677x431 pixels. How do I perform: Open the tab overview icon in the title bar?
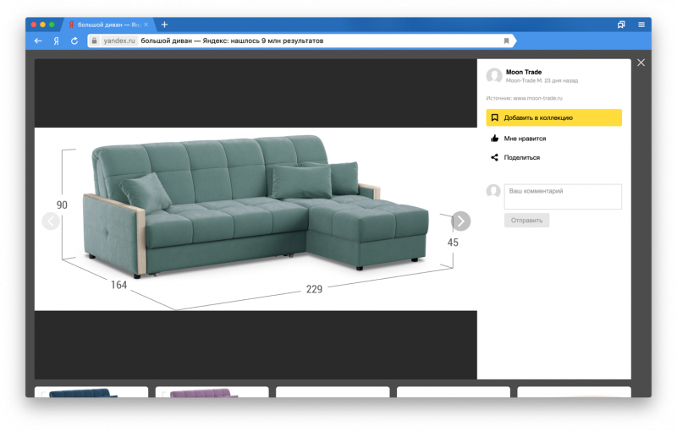coord(621,25)
